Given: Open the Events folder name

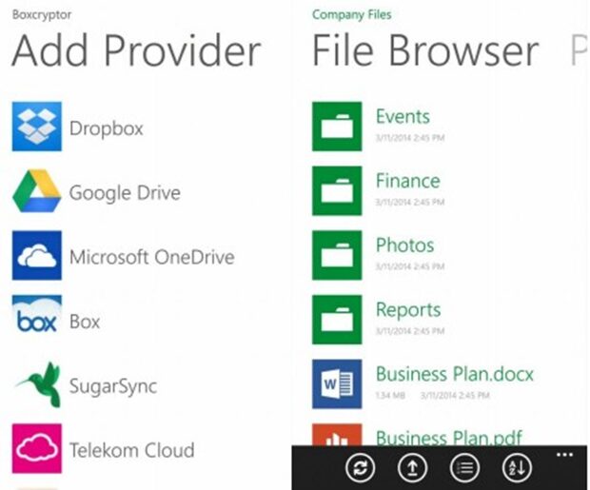Looking at the screenshot, I should (x=403, y=116).
